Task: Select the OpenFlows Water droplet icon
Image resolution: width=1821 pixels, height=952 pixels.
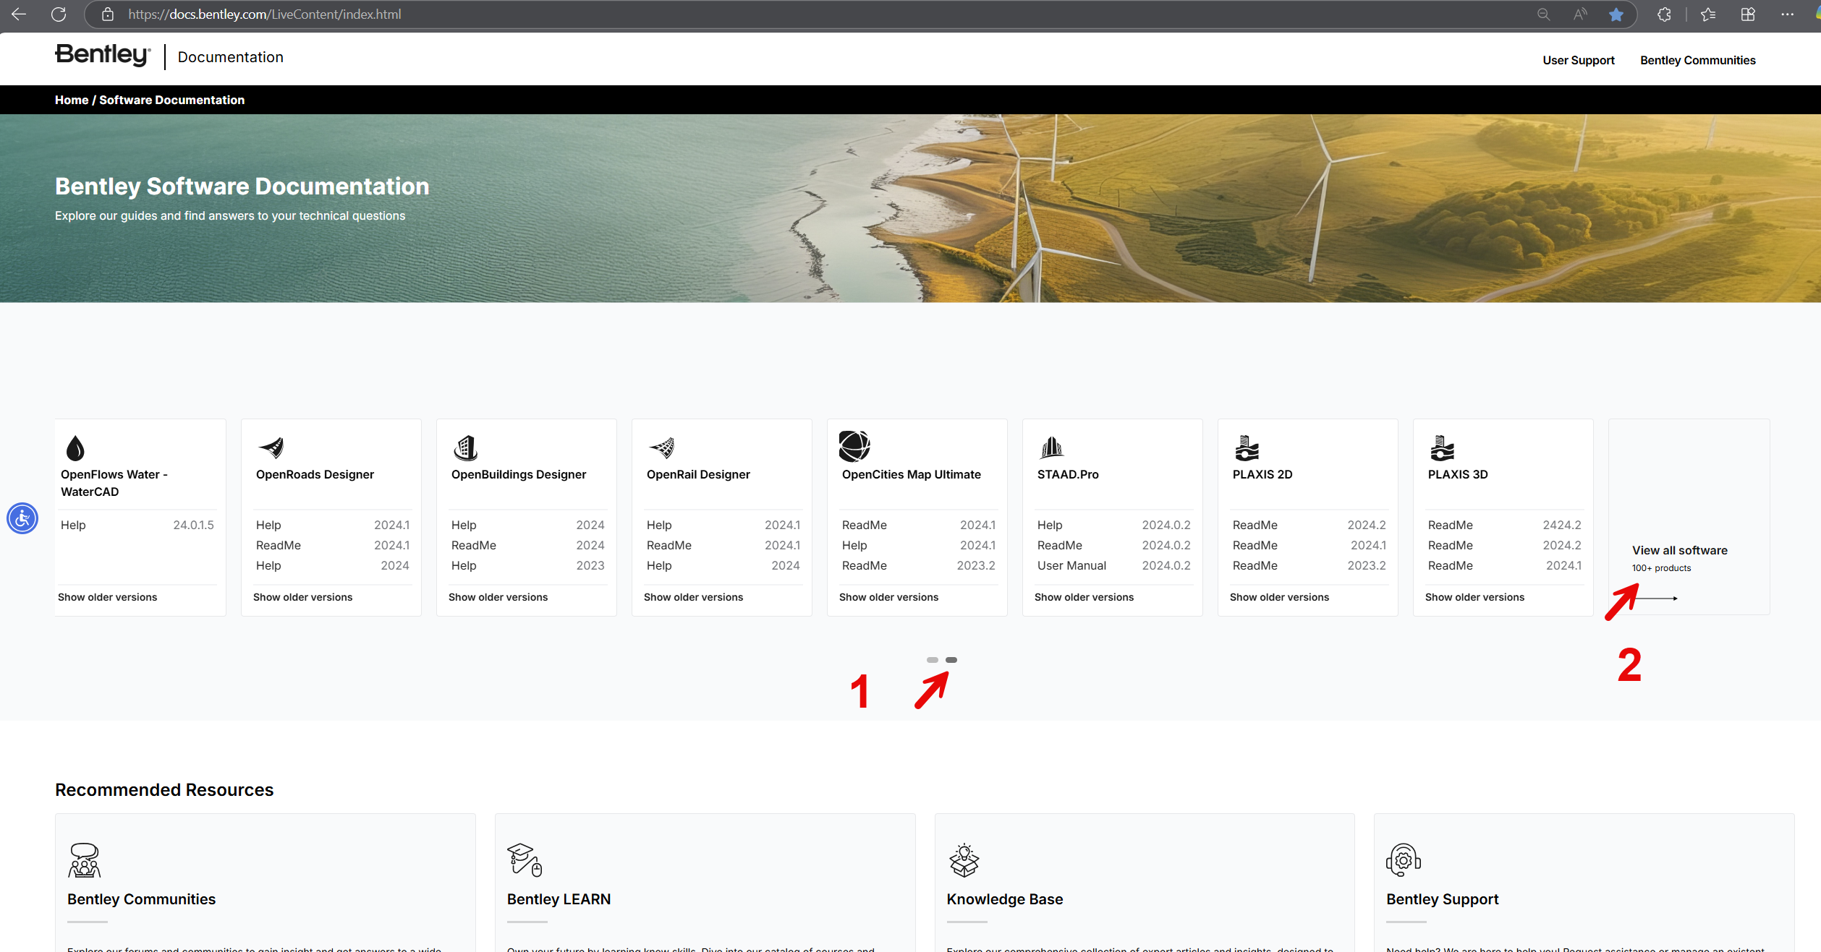Action: (x=75, y=447)
